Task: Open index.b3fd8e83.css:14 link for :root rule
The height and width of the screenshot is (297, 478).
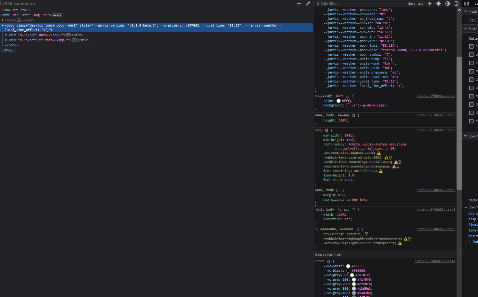Action: tap(435, 261)
